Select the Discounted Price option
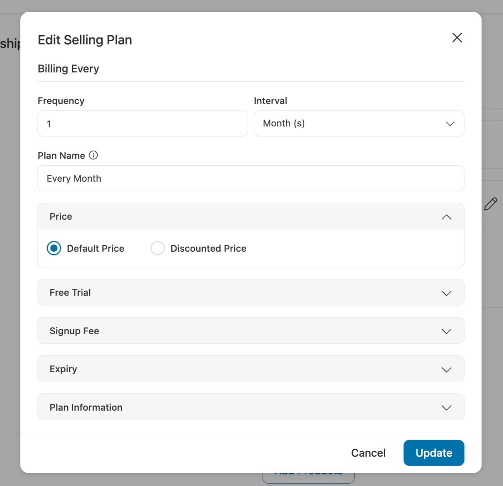 click(157, 248)
